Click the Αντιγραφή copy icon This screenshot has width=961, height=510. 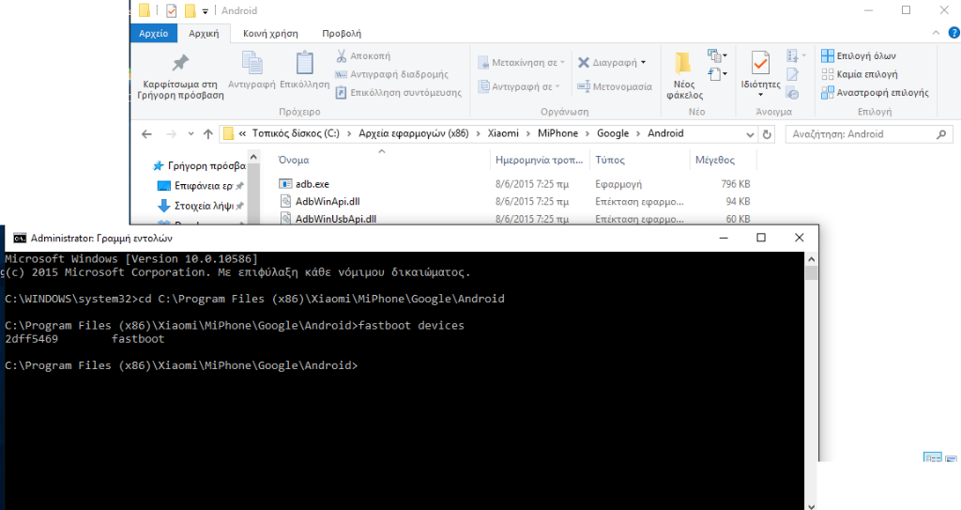[x=252, y=63]
